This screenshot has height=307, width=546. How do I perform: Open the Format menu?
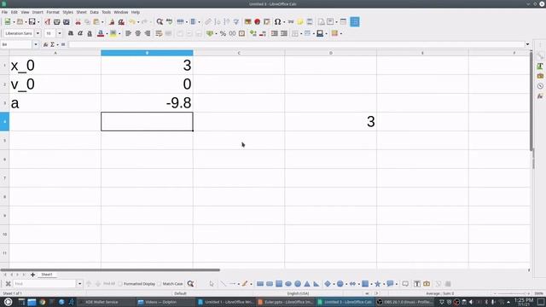click(x=53, y=12)
